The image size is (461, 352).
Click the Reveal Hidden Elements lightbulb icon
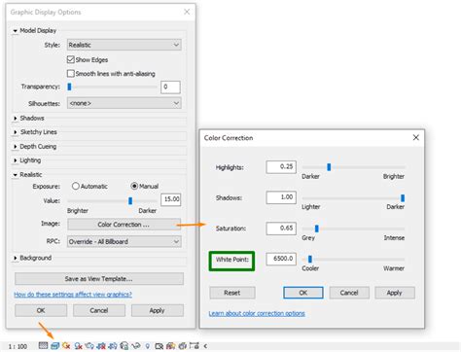(x=148, y=346)
